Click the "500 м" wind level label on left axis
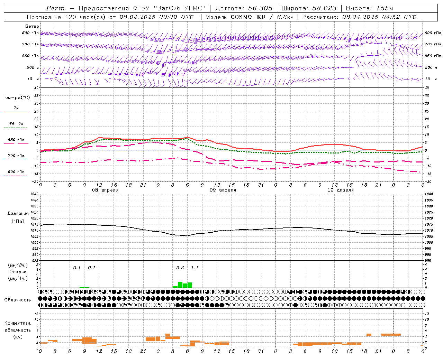Screen dimensions: 443x354 click(x=33, y=67)
